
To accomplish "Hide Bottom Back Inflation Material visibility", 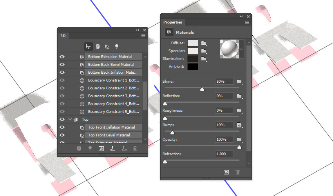I will click(62, 73).
